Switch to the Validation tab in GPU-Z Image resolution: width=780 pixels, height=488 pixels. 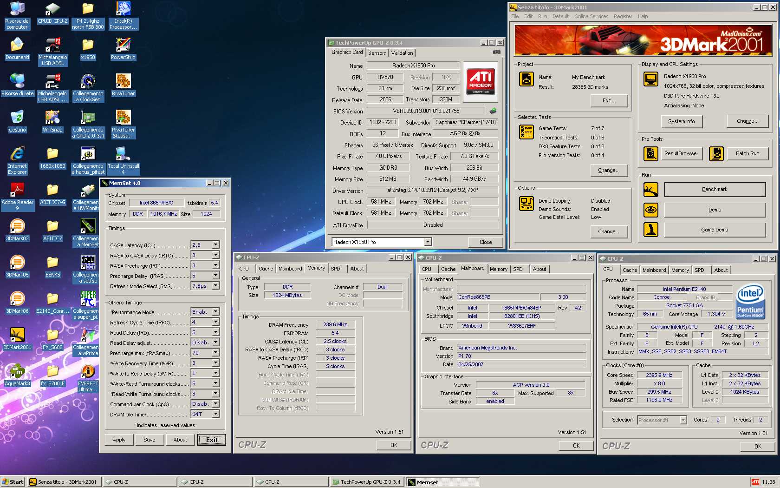pos(402,53)
